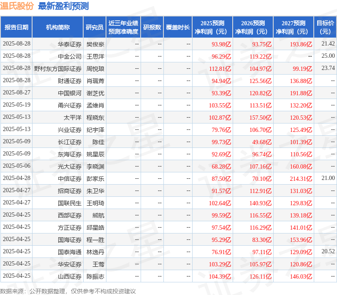Click 华安证券 institution name
This screenshot has height=295, width=337.
coord(69,265)
